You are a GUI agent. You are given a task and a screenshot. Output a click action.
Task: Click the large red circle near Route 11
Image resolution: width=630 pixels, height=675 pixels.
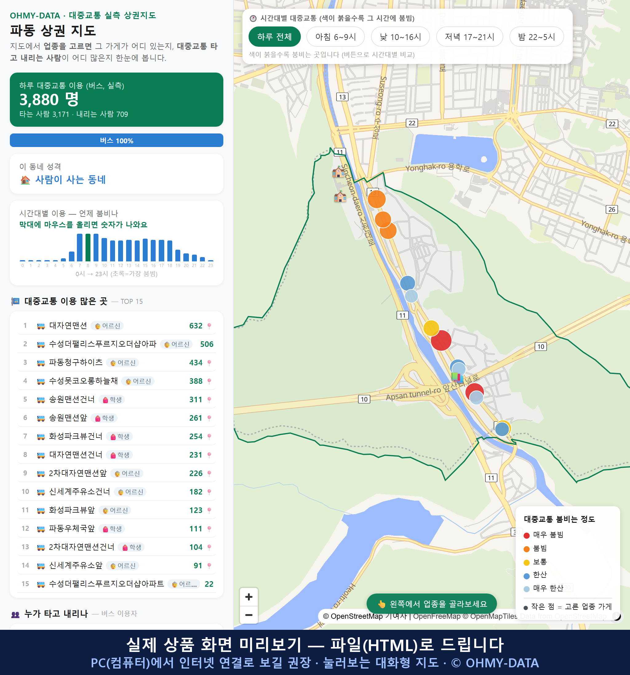click(x=441, y=340)
